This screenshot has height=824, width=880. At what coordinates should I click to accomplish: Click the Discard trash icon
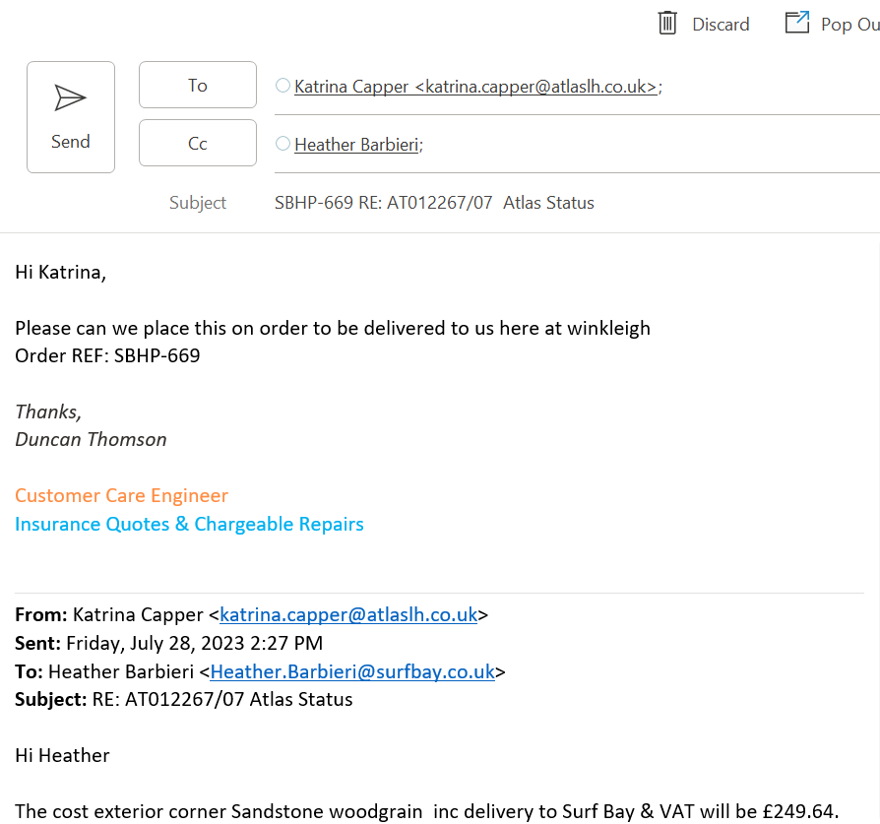666,24
